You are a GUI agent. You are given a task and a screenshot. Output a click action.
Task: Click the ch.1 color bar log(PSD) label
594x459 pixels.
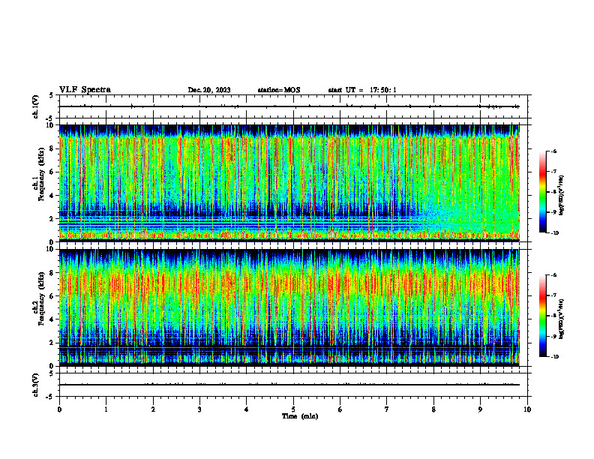[562, 195]
